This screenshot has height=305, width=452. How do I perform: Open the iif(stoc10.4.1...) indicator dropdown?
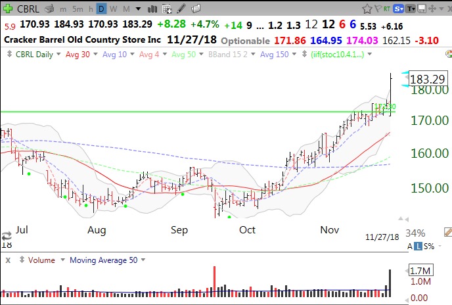pos(370,54)
